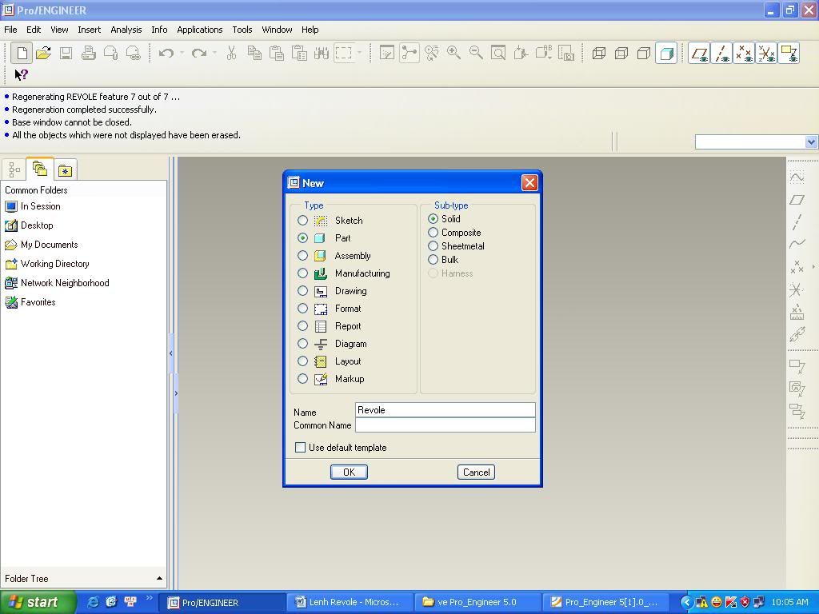Click the context-sensitive Help arrow icon

pyautogui.click(x=21, y=74)
